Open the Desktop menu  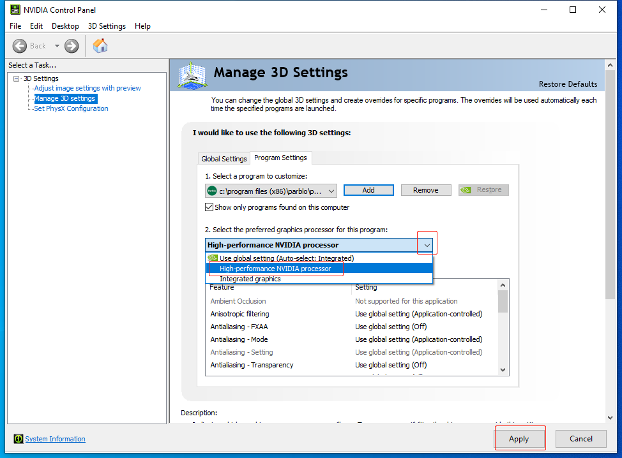point(65,26)
